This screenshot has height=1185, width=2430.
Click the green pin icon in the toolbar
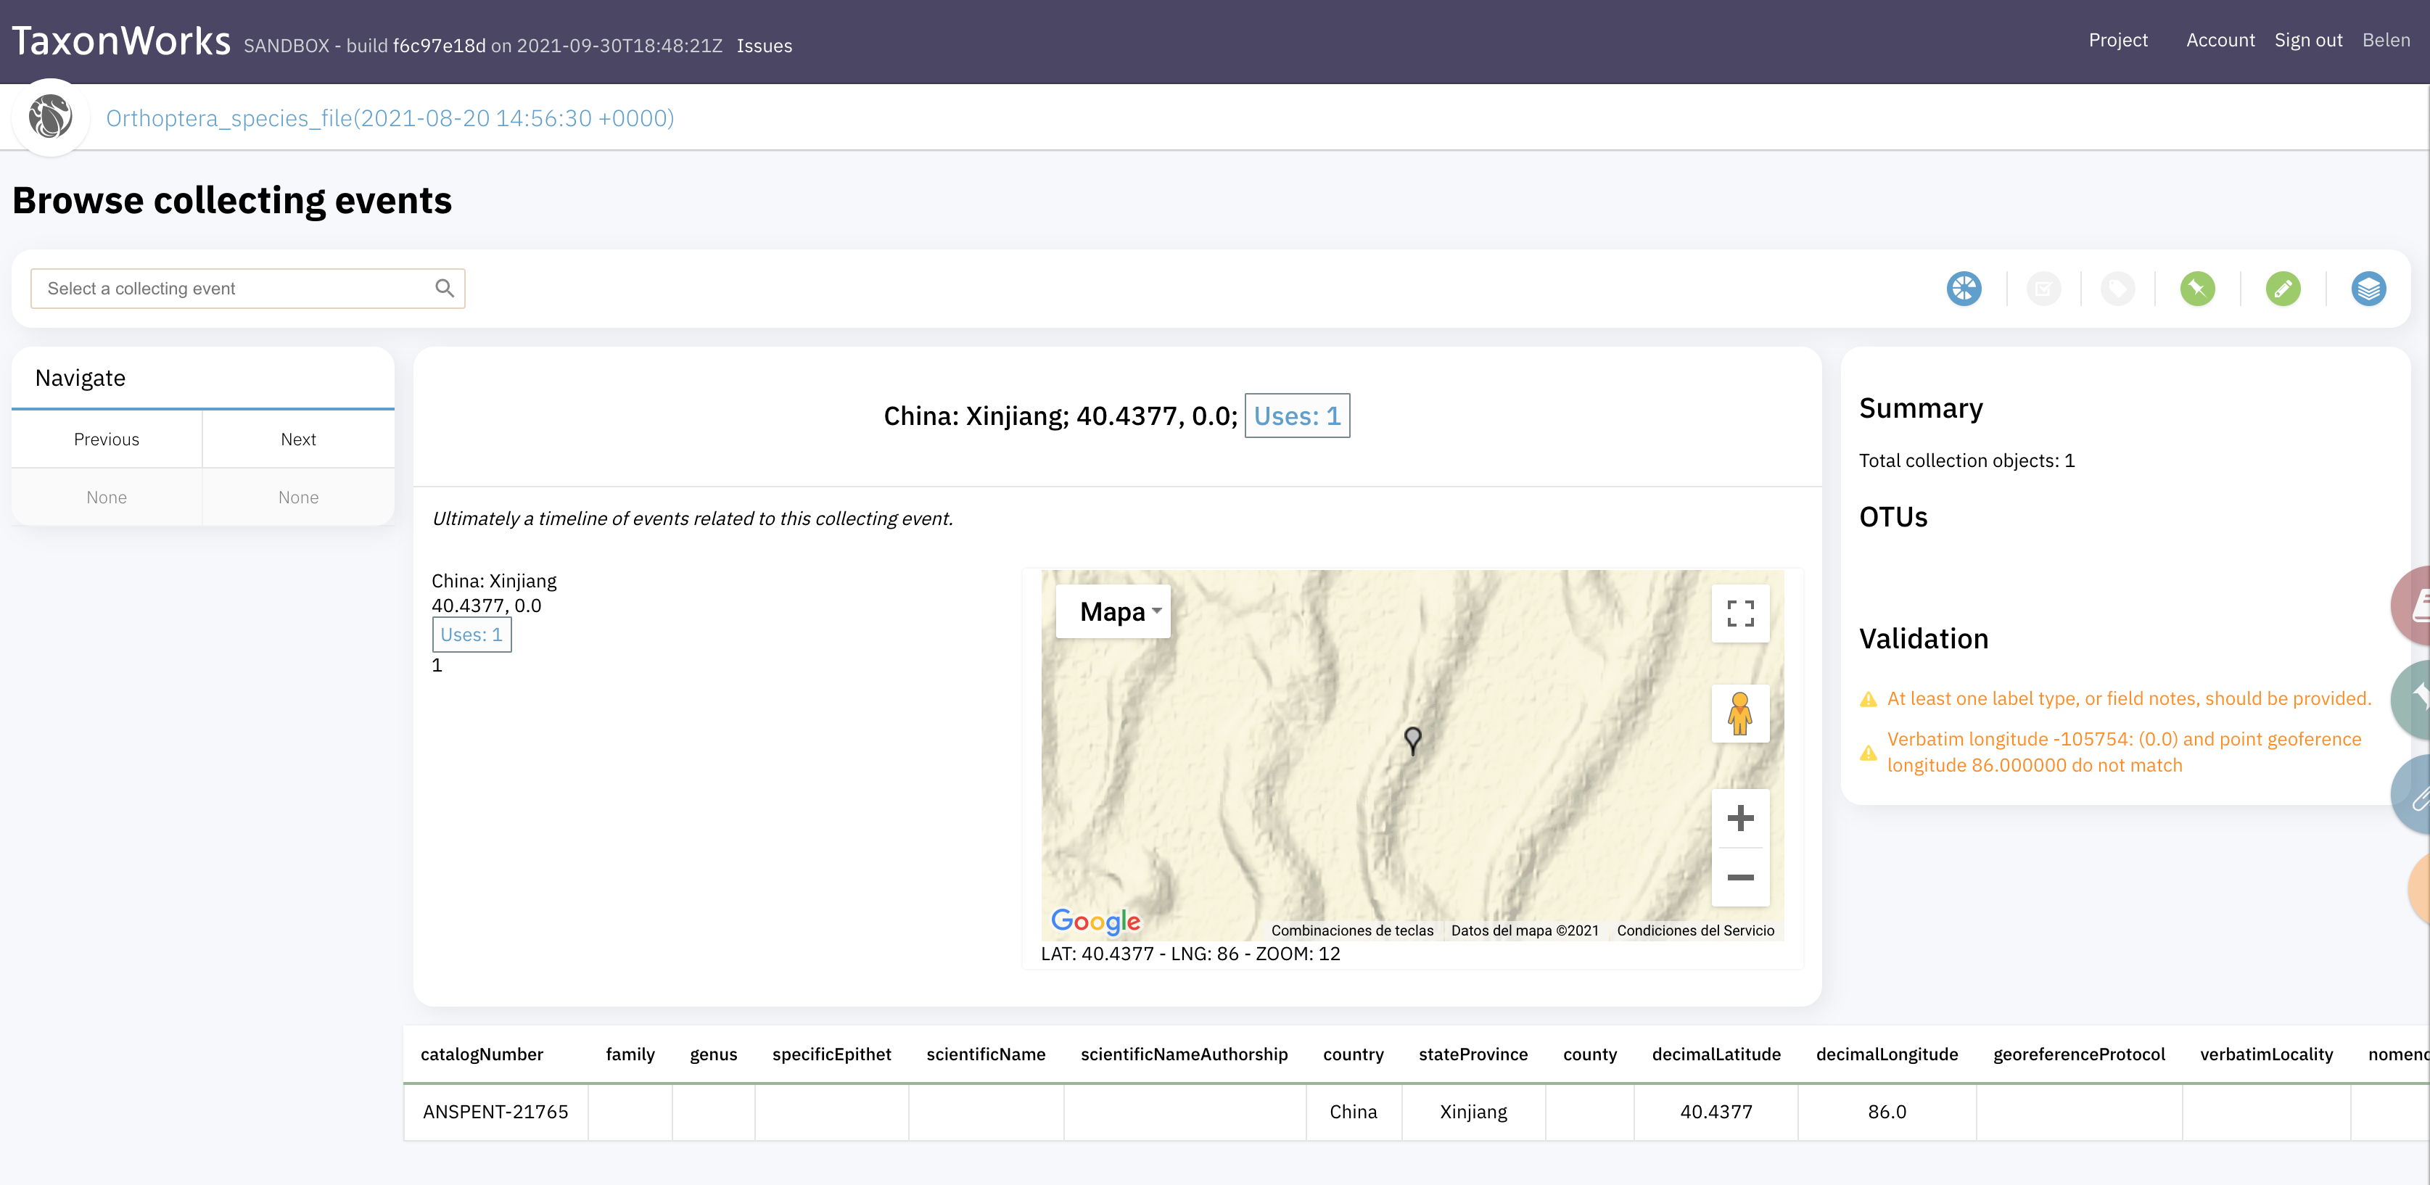point(2197,289)
